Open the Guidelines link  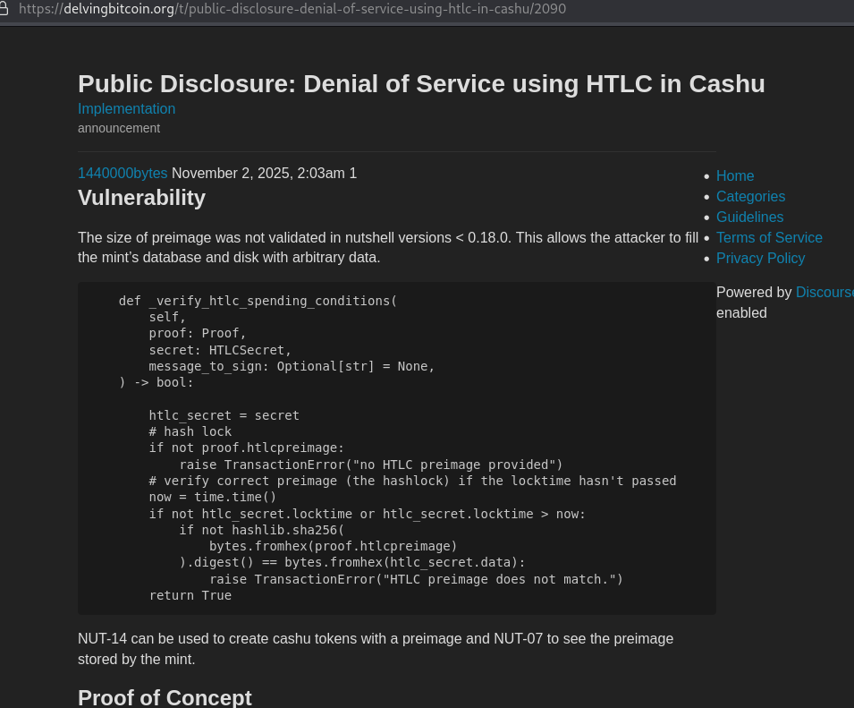tap(749, 217)
